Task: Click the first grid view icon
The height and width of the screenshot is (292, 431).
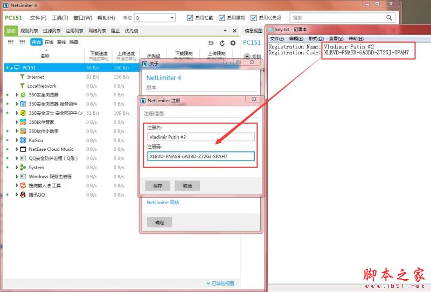Action: click(x=10, y=43)
